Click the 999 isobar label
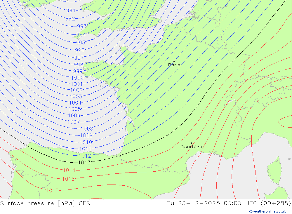The width and height of the screenshot is (292, 214). click(78, 71)
